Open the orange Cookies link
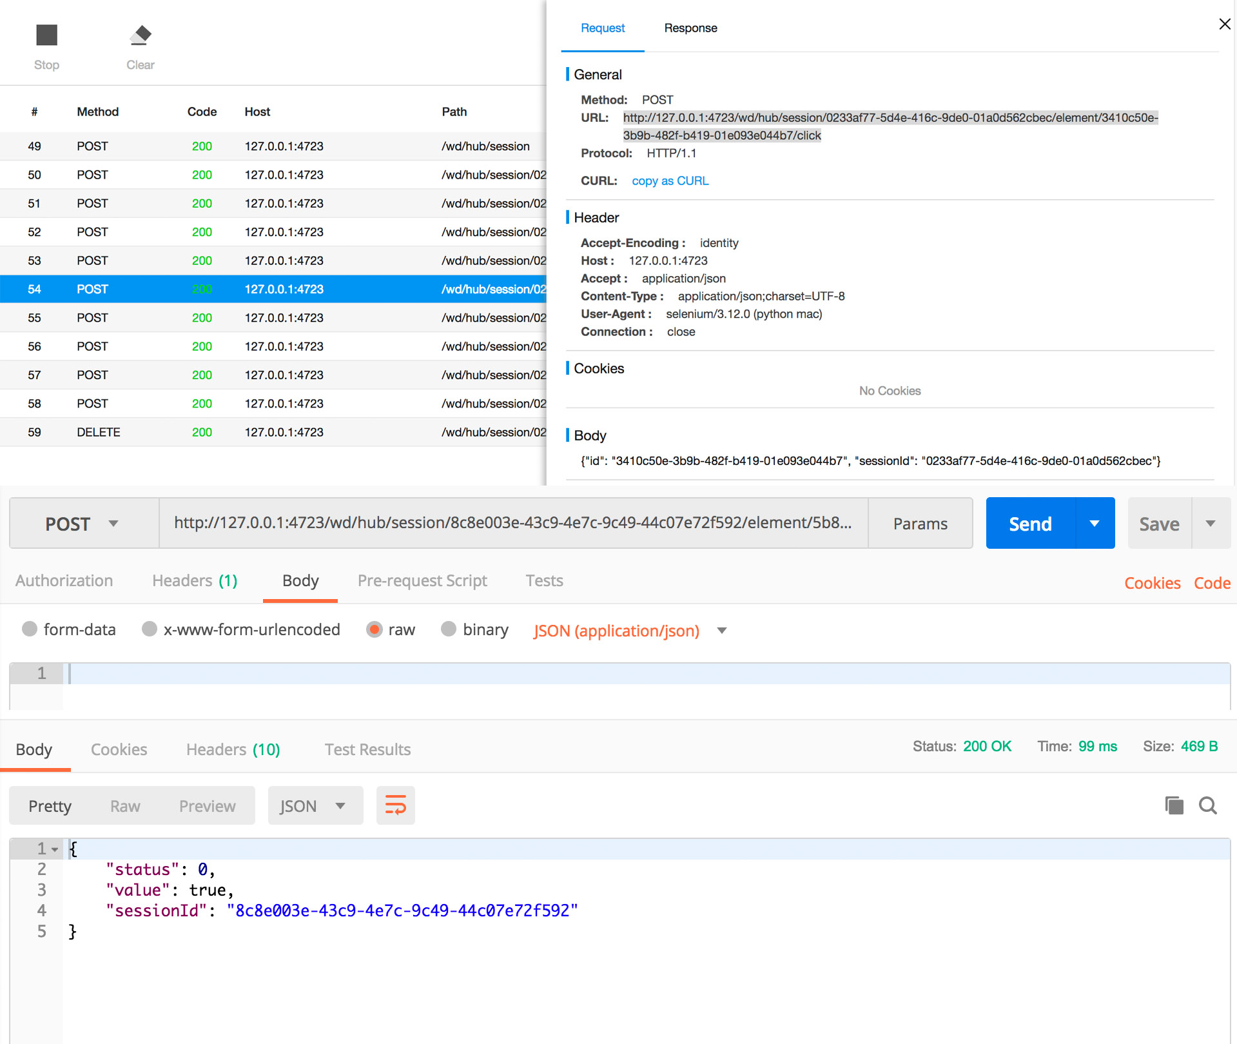This screenshot has height=1044, width=1237. [1152, 583]
